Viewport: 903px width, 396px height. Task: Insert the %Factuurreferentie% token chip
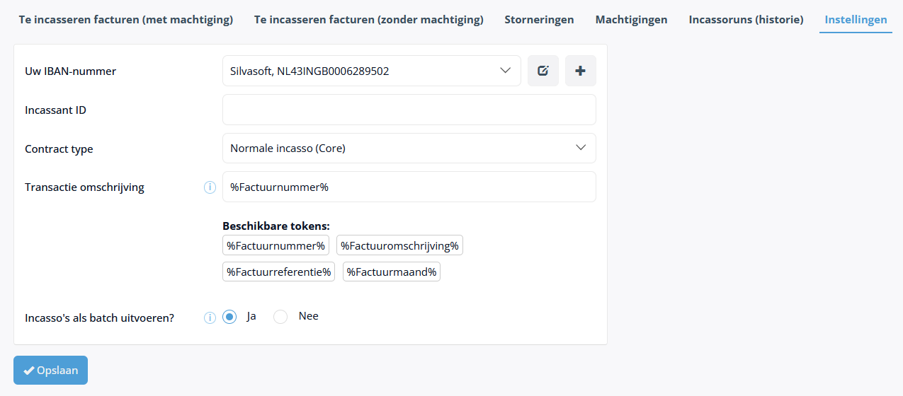coord(278,272)
